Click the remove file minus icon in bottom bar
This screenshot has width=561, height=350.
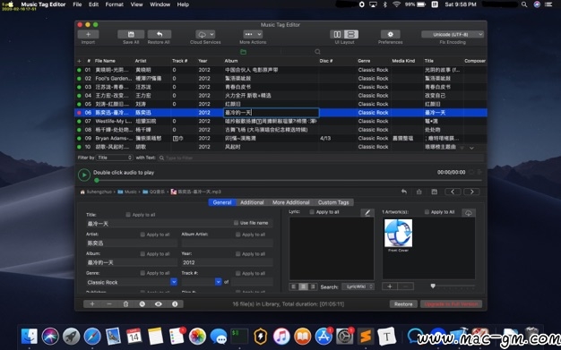pos(109,303)
